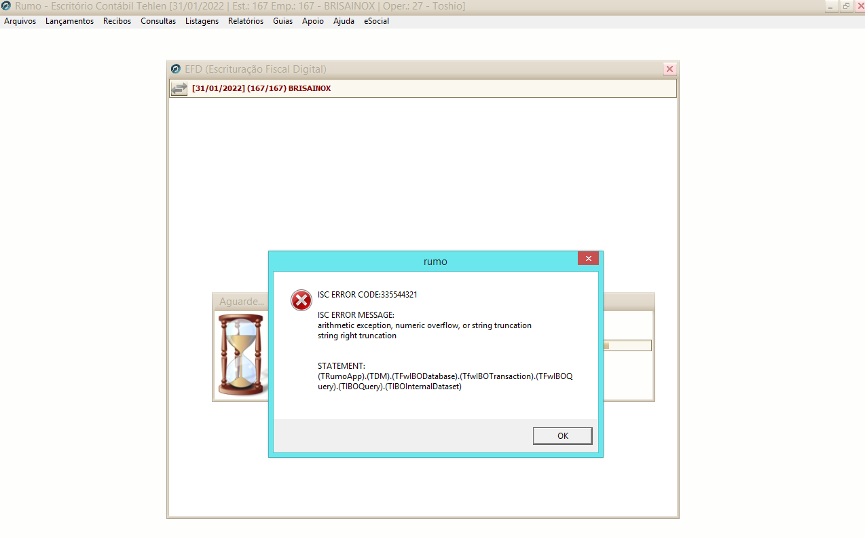Restore the main Rumo window
865x538 pixels.
point(846,6)
